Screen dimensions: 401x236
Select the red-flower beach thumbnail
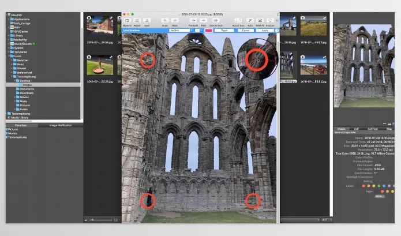[313, 65]
